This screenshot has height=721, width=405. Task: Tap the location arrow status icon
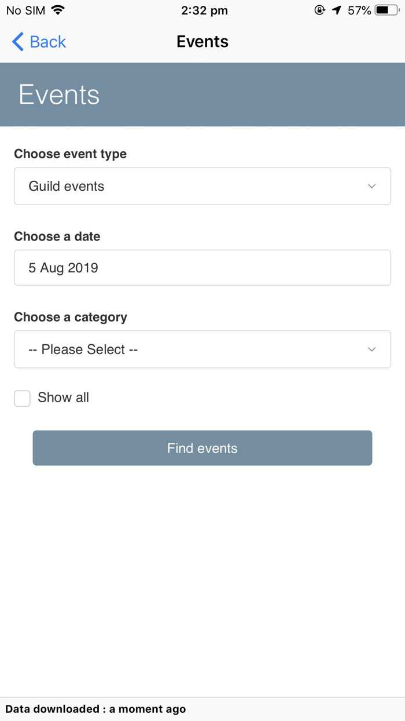pos(337,10)
